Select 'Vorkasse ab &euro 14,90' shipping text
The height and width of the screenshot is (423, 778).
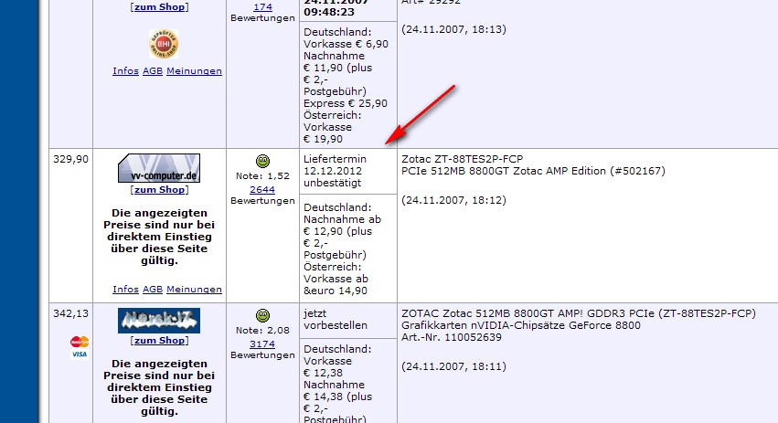click(336, 285)
